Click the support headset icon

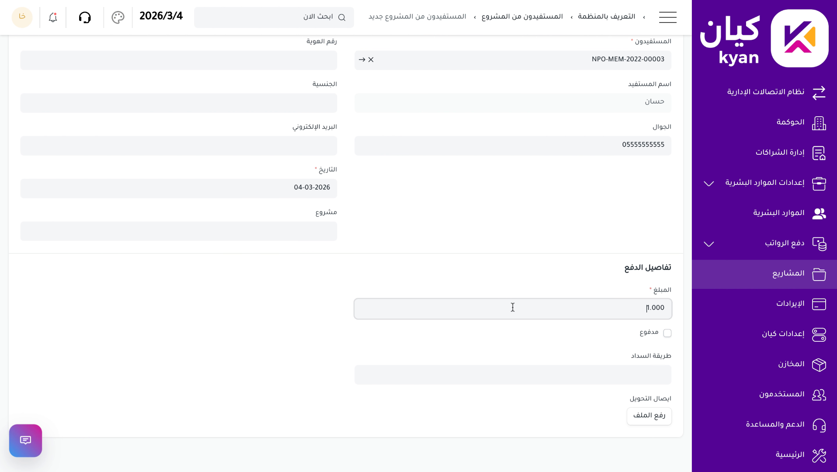click(85, 17)
